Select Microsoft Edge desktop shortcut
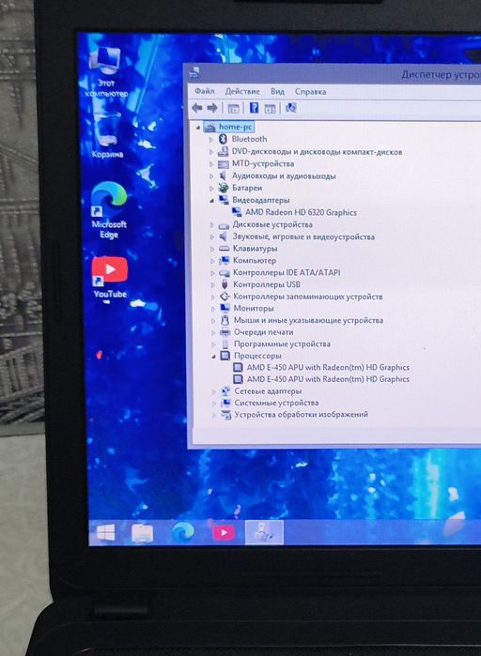The image size is (481, 656). point(109,210)
